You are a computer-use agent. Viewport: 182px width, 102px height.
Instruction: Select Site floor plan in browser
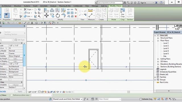tap(165, 56)
